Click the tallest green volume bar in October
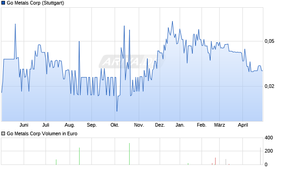This screenshot has width=282, height=169. [x=129, y=154]
